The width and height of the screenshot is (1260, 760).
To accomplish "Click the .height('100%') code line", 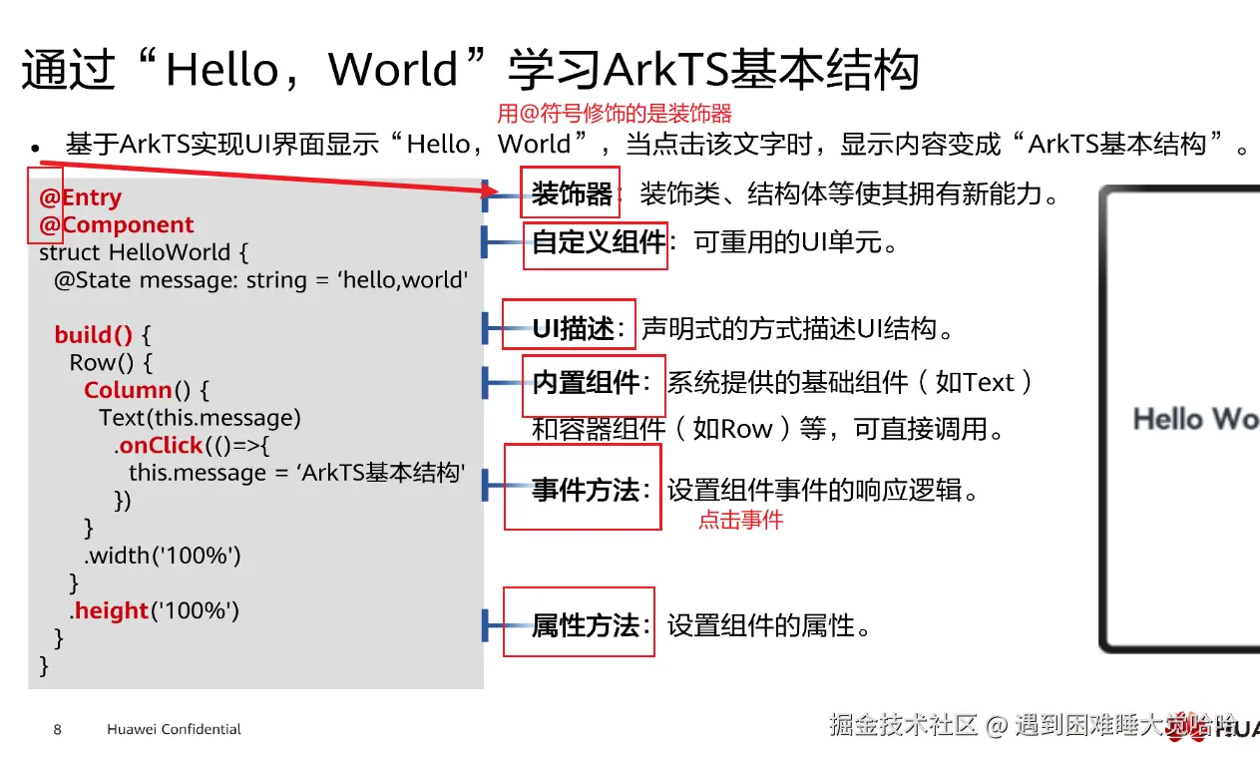I will click(155, 610).
